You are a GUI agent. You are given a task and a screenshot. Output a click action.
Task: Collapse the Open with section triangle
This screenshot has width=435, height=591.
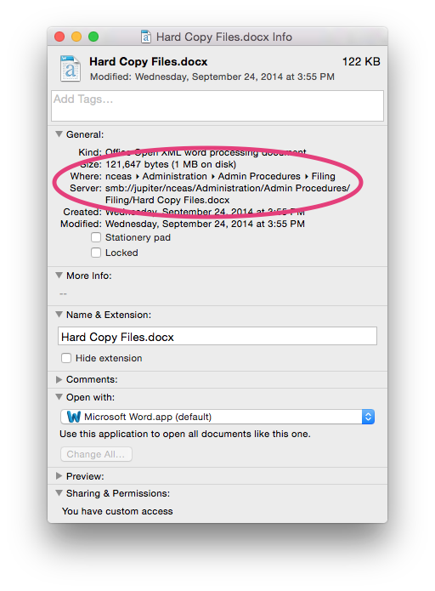point(59,397)
